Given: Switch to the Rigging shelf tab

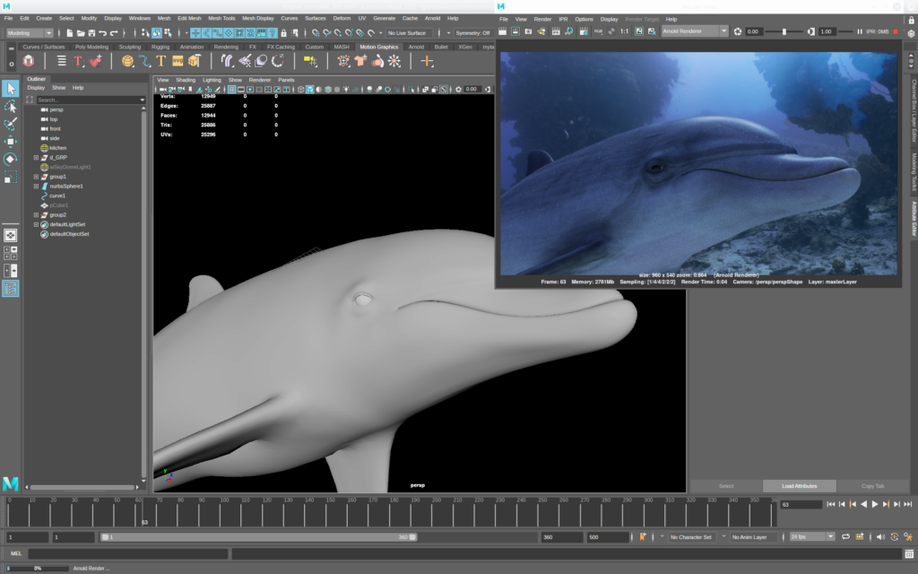Looking at the screenshot, I should pyautogui.click(x=160, y=47).
